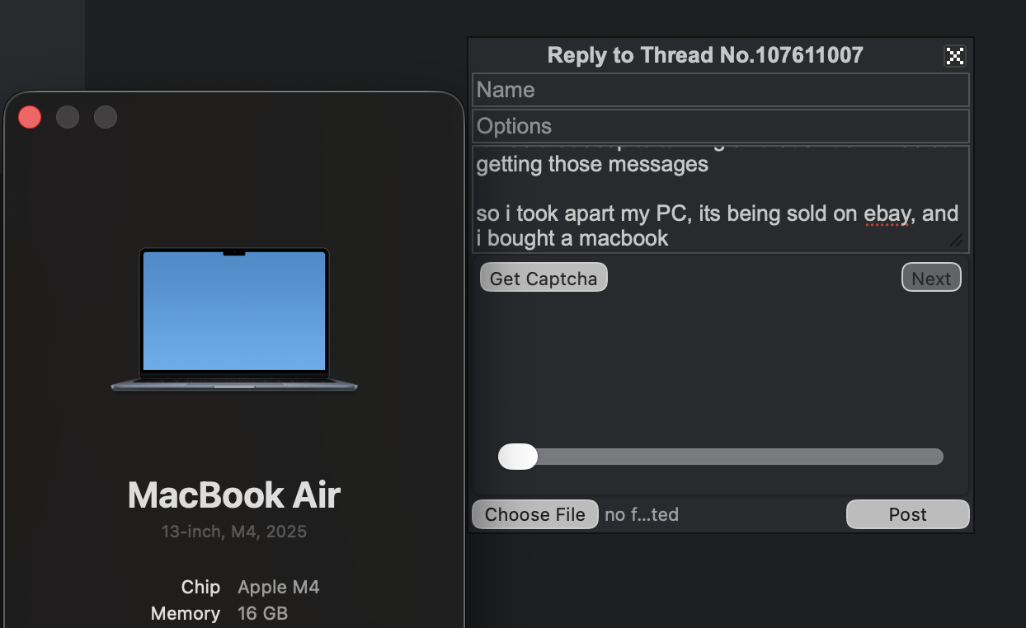Viewport: 1026px width, 628px height.
Task: Close the About This Mac window
Action: [x=30, y=117]
